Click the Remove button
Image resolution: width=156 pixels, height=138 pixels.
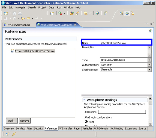point(25,121)
